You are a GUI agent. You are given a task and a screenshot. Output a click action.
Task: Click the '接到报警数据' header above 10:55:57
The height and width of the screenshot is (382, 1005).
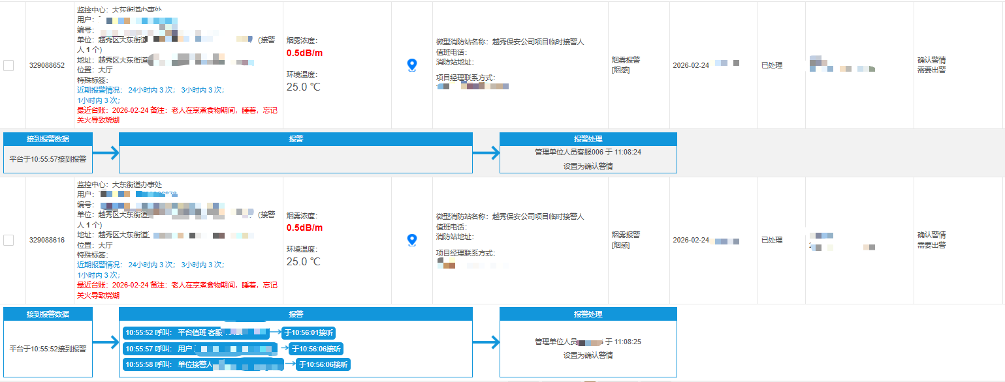click(48, 139)
